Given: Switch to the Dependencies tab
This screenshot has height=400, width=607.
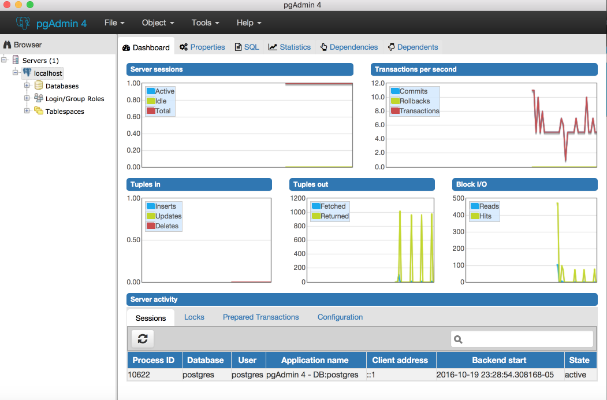Looking at the screenshot, I should pos(349,47).
